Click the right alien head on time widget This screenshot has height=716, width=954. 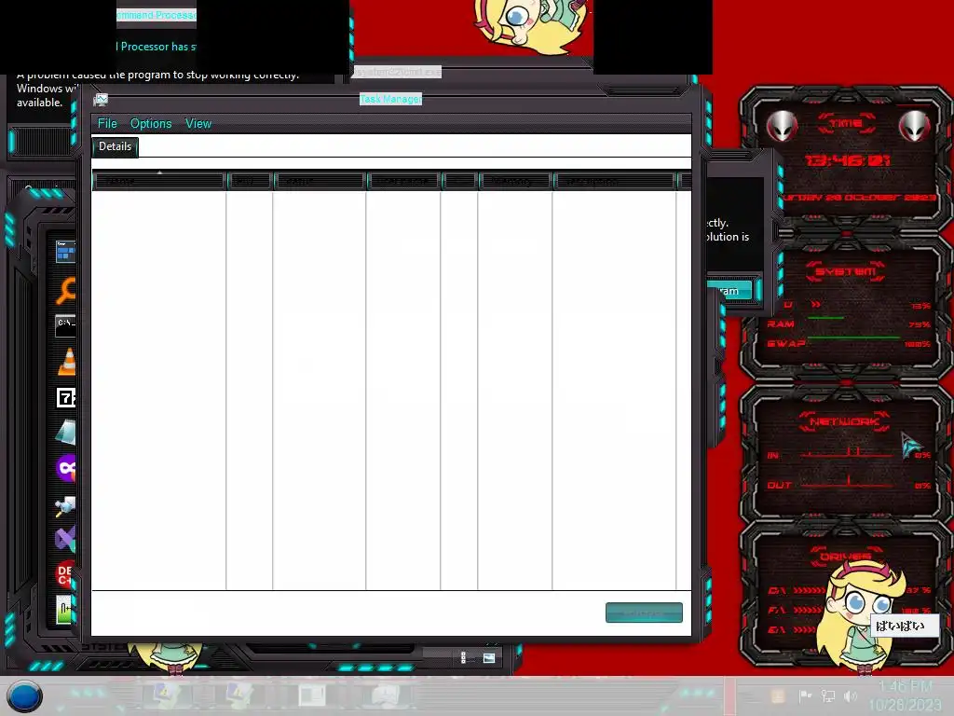point(914,127)
